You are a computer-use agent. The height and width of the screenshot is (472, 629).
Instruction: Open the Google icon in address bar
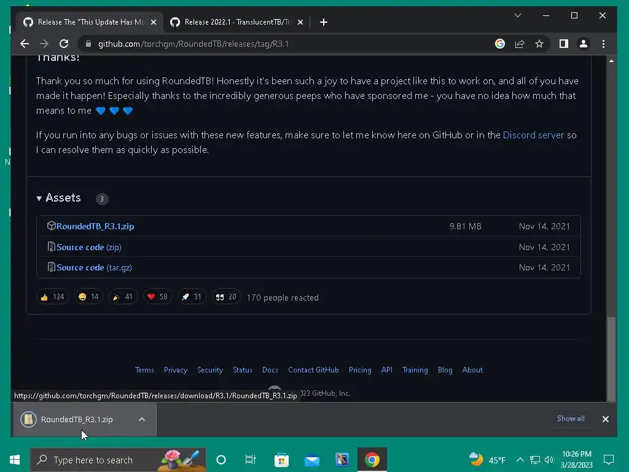(500, 44)
